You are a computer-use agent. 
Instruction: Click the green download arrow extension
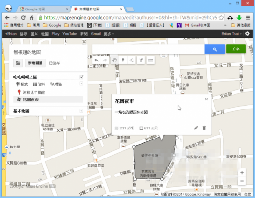[239, 18]
